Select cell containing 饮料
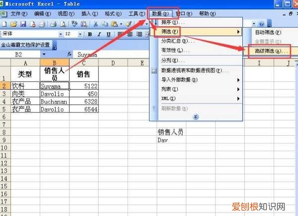298x216 pixels. (25, 86)
